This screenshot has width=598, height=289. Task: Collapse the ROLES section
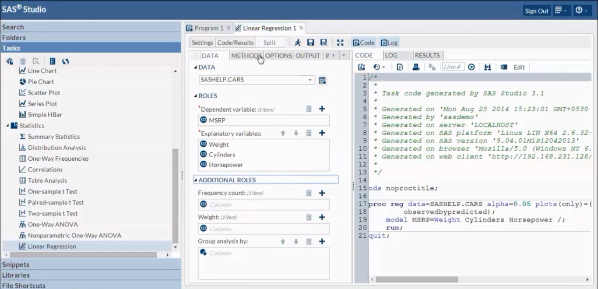[x=195, y=95]
